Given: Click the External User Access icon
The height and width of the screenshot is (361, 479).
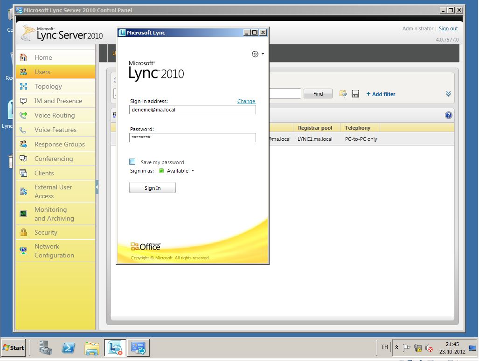Looking at the screenshot, I should (23, 192).
